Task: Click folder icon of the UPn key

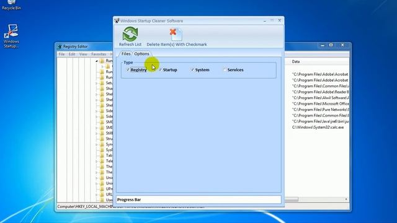Action: click(102, 188)
